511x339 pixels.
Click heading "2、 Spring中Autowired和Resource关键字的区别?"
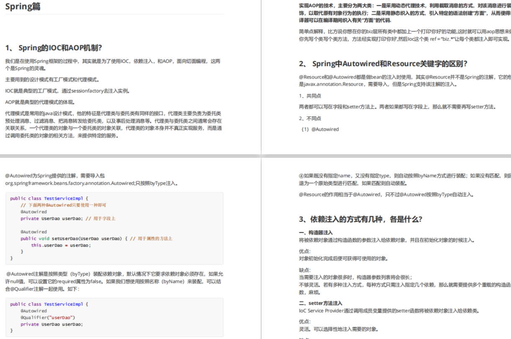tap(383, 64)
